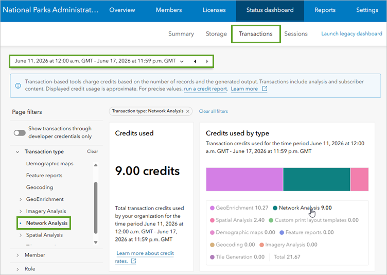Select the Status dashboard tab
This screenshot has height=275, width=387.
click(270, 11)
